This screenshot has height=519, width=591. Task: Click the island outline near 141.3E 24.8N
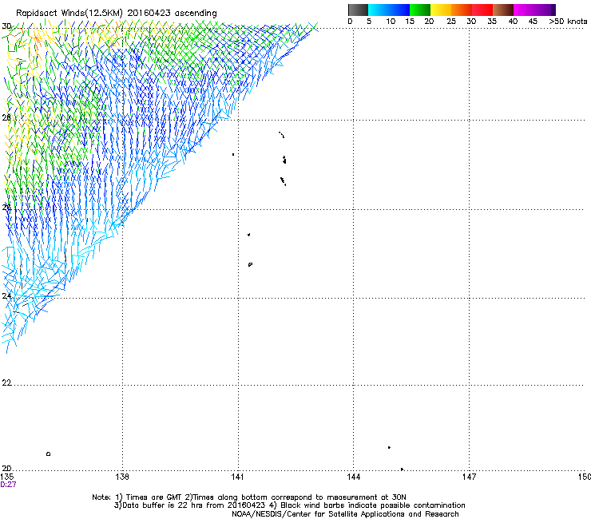250,264
